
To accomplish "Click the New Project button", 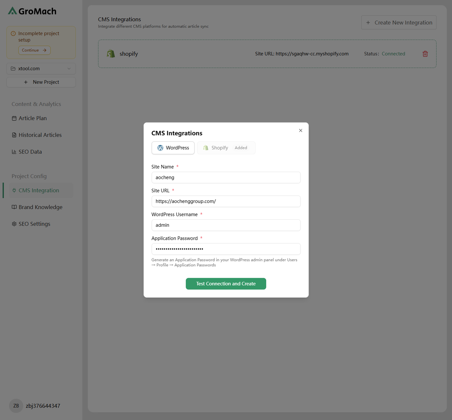I will (x=41, y=82).
